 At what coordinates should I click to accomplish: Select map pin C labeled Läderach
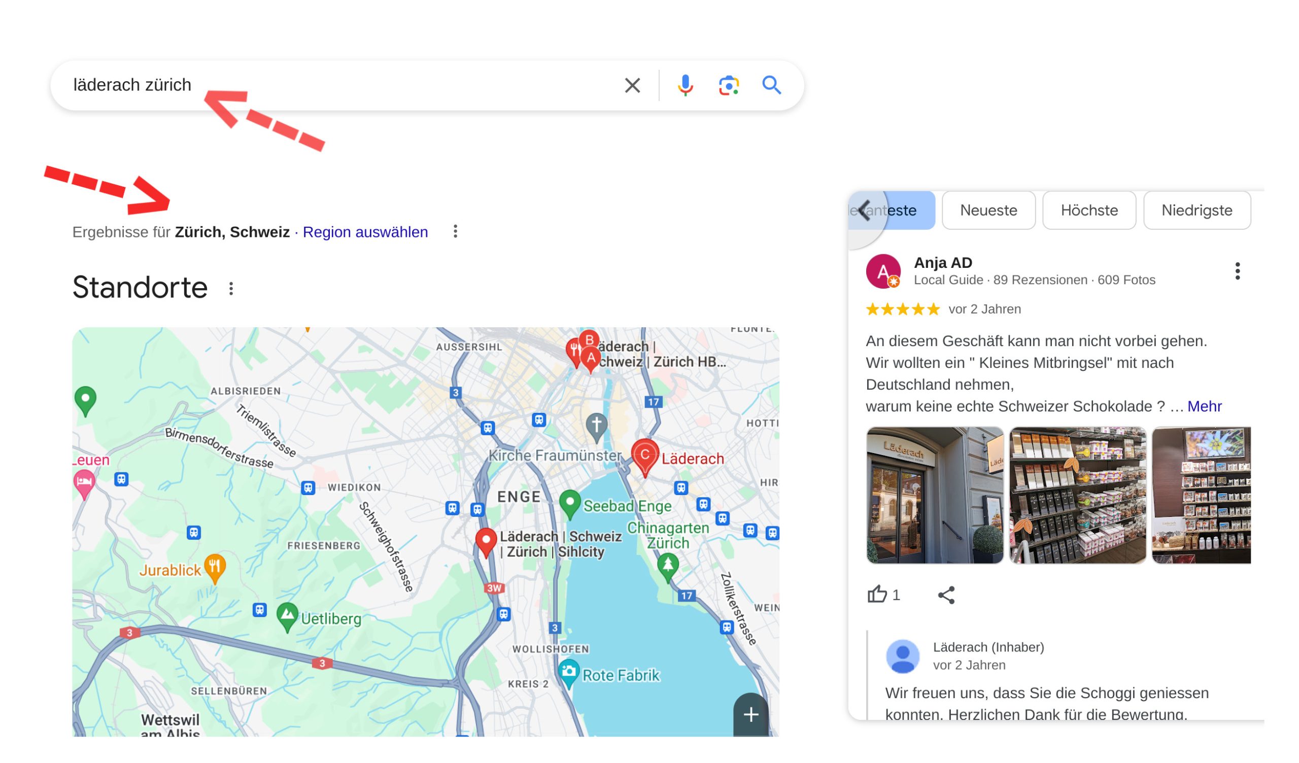coord(645,457)
